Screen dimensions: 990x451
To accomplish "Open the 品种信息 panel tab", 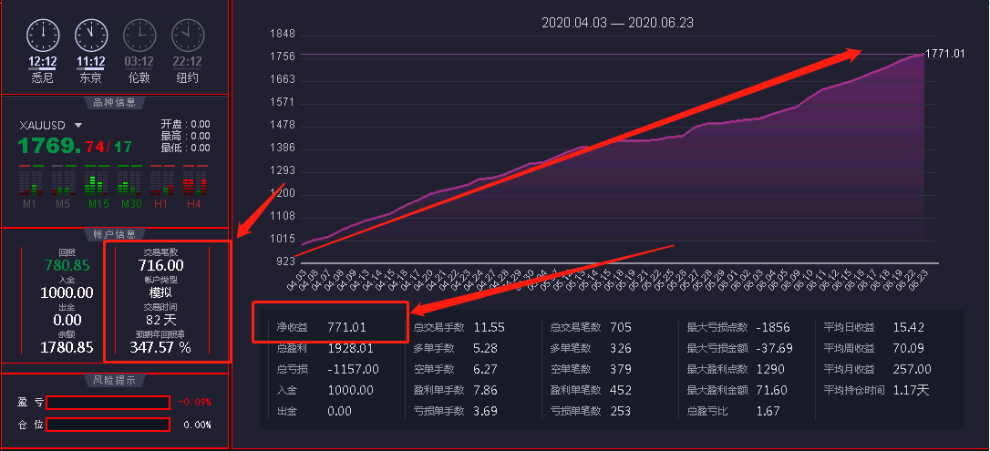I will 115,102.
